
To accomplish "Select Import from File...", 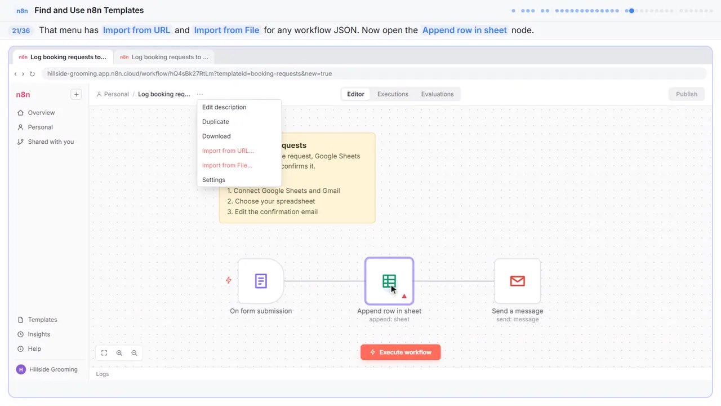I will click(239, 166).
